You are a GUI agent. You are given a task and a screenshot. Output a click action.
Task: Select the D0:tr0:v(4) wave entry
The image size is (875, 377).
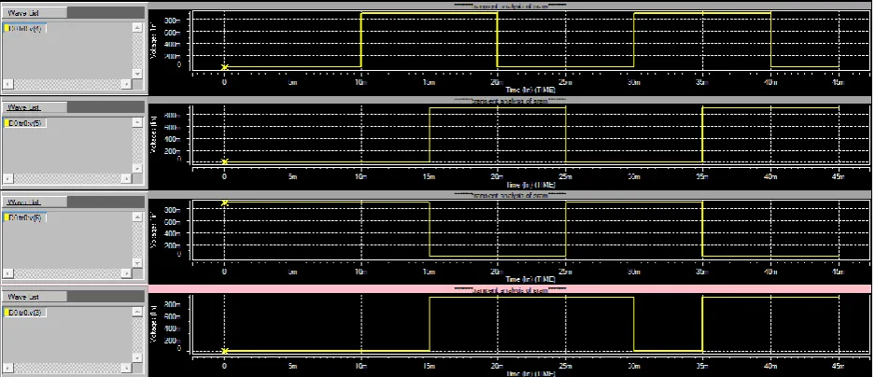(25, 28)
